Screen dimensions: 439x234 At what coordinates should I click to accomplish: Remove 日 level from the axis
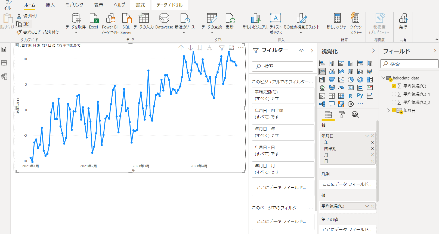[372, 161]
